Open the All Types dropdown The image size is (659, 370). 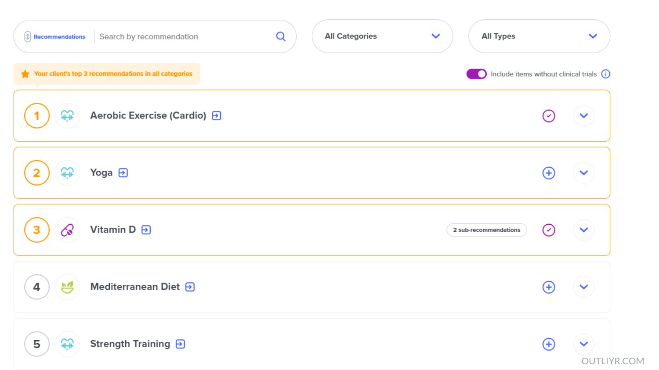click(539, 36)
